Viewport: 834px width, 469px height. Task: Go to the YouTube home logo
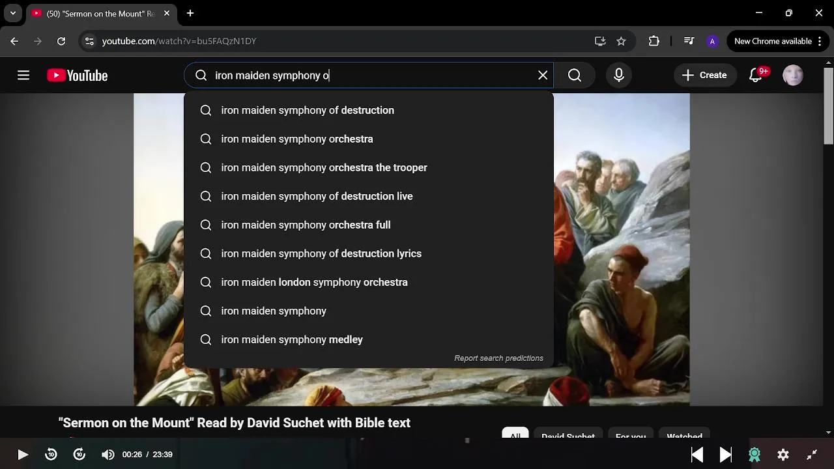[78, 76]
